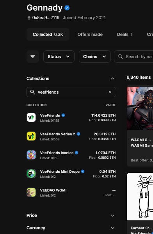Open the Status dropdown
Viewport: 153px width, 234px height.
(59, 57)
